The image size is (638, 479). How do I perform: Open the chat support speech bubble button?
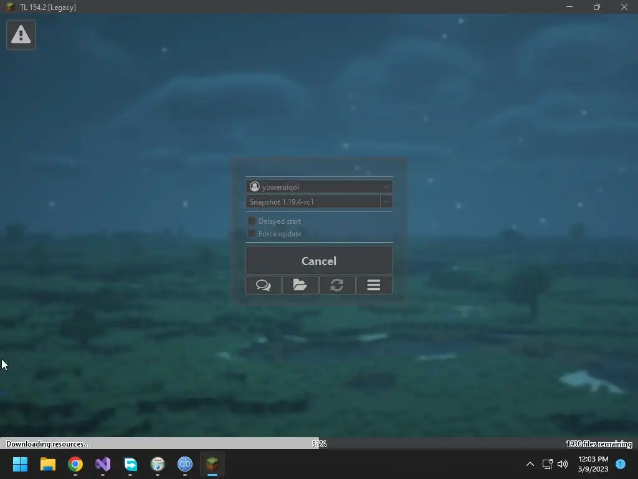pos(264,284)
